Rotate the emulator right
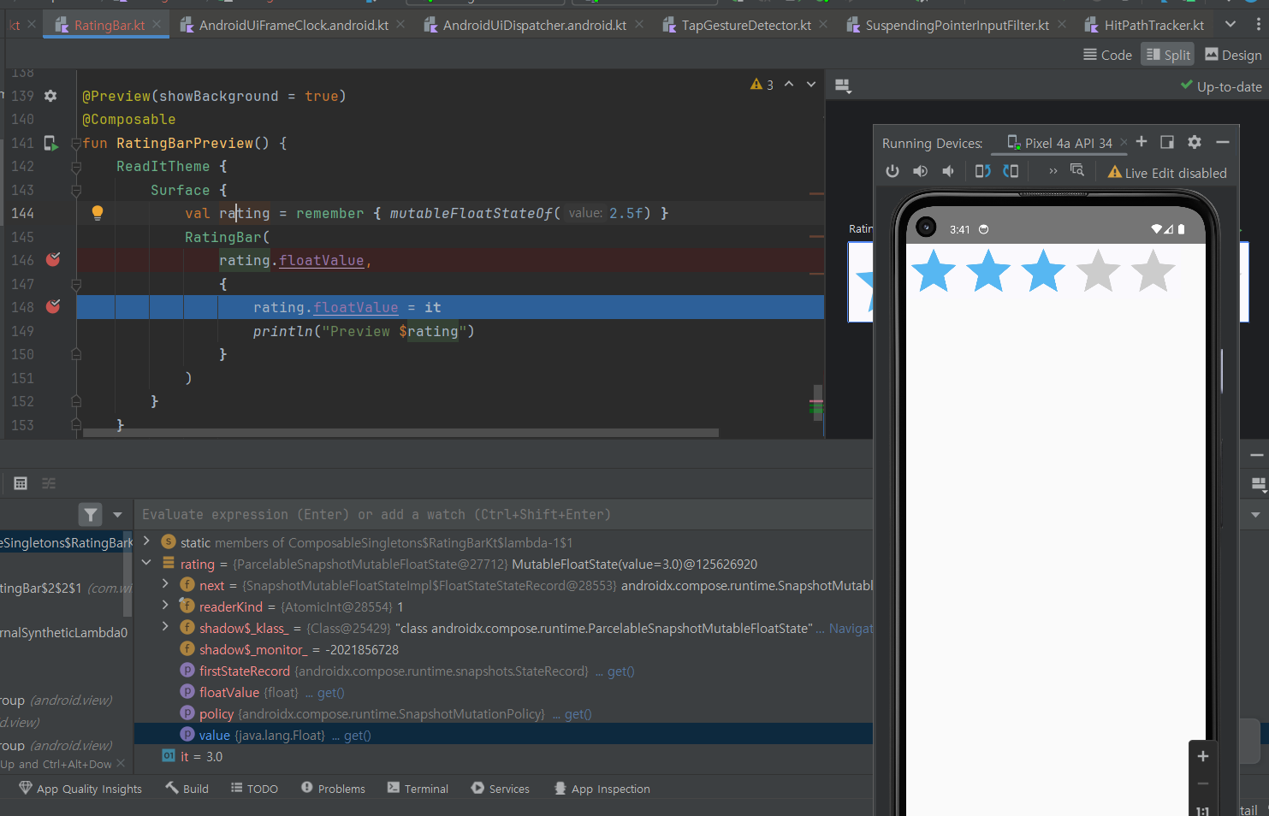 (x=1011, y=171)
